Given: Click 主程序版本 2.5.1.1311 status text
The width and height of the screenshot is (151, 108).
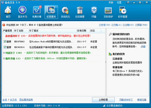Looking at the screenshot, I should tap(14, 106).
